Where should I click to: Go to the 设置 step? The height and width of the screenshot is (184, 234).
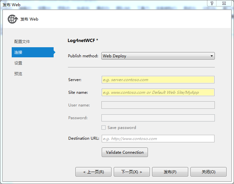point(18,63)
